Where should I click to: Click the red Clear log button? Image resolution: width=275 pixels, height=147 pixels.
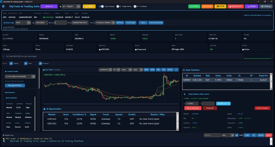point(269,135)
